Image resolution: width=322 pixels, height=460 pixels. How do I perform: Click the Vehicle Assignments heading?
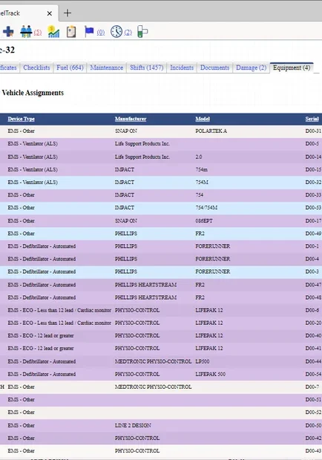(x=33, y=93)
